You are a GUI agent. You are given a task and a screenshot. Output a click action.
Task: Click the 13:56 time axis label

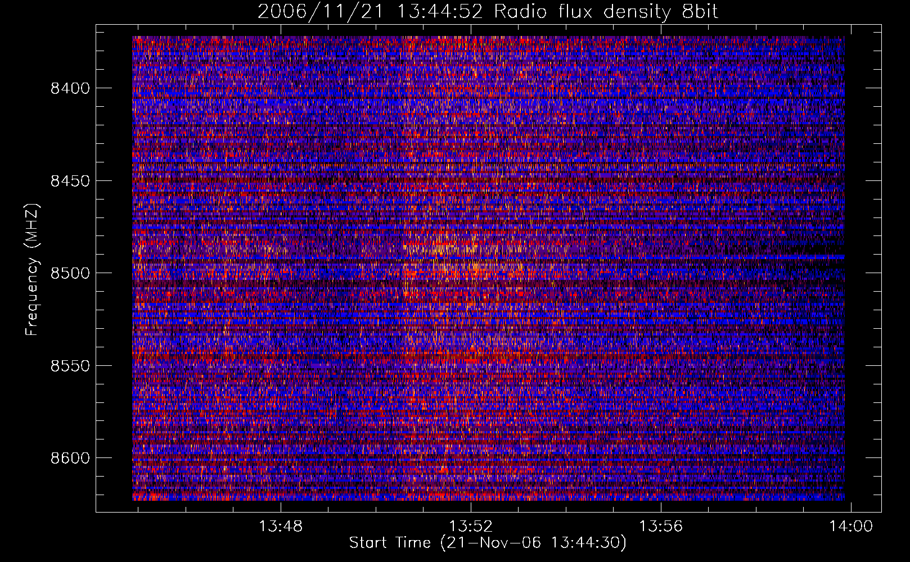click(661, 527)
